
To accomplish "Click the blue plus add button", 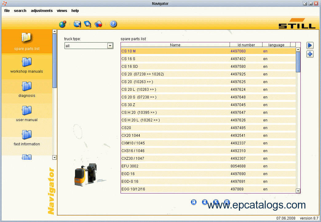I will pyautogui.click(x=310, y=54).
